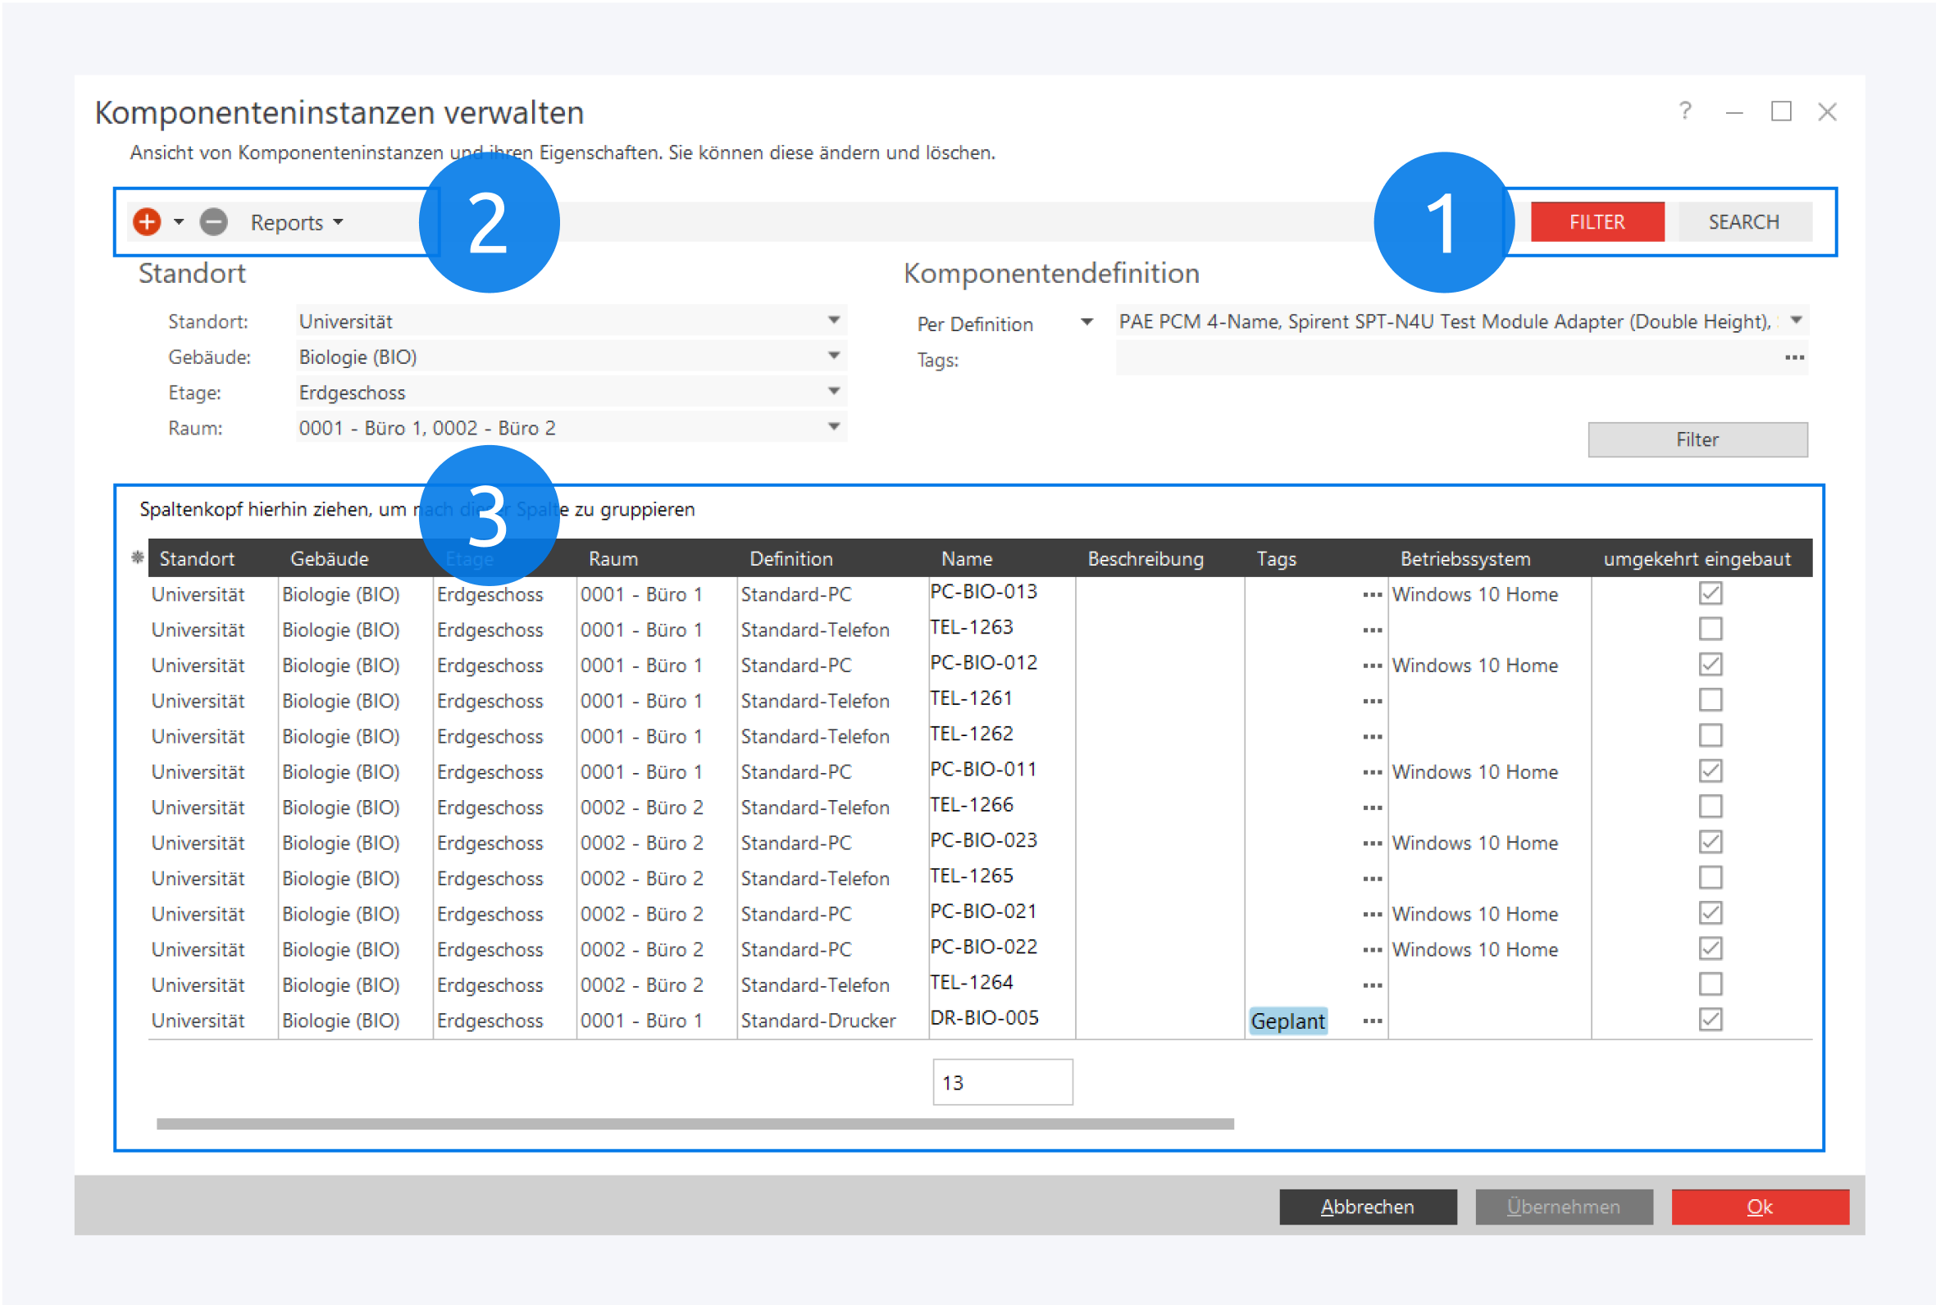Click the star icon beside Standort column header
Screen dimensions: 1936x1305
click(x=137, y=557)
